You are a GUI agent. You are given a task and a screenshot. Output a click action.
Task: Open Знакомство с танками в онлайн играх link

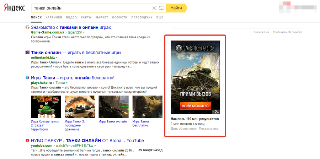[x=71, y=27]
